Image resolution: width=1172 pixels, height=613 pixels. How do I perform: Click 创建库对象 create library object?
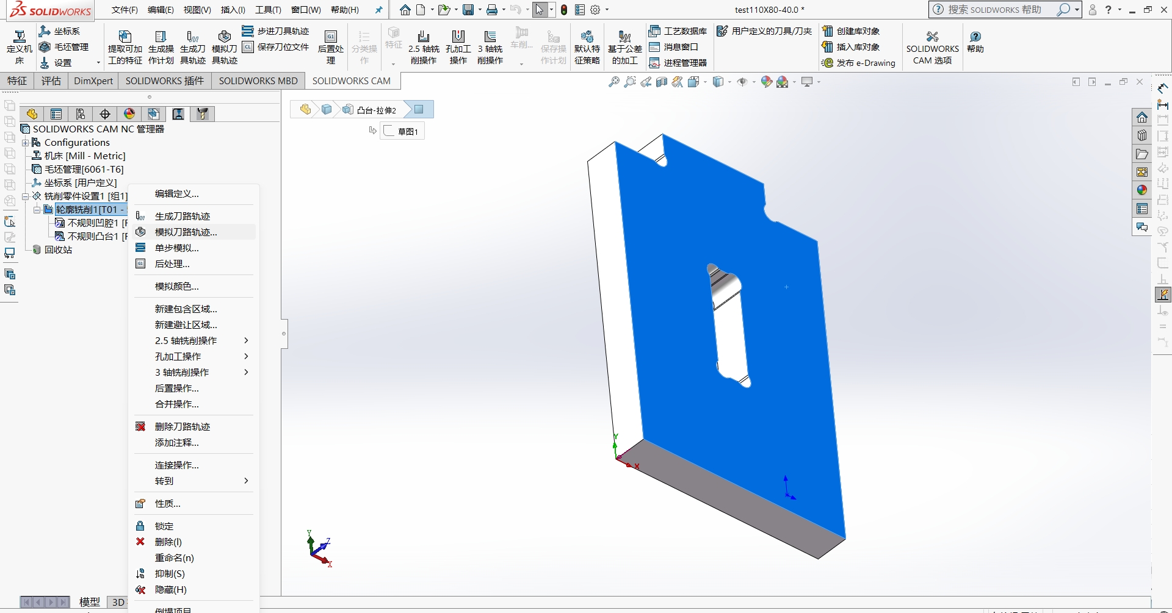pyautogui.click(x=851, y=31)
